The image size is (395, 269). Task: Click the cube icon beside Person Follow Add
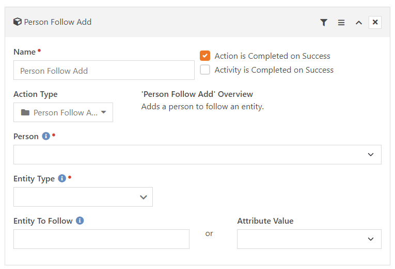click(x=18, y=22)
